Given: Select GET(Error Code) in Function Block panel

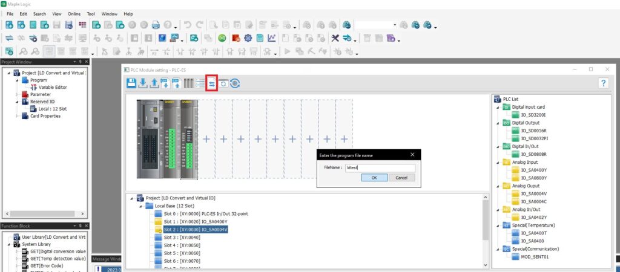Looking at the screenshot, I should click(x=46, y=266).
